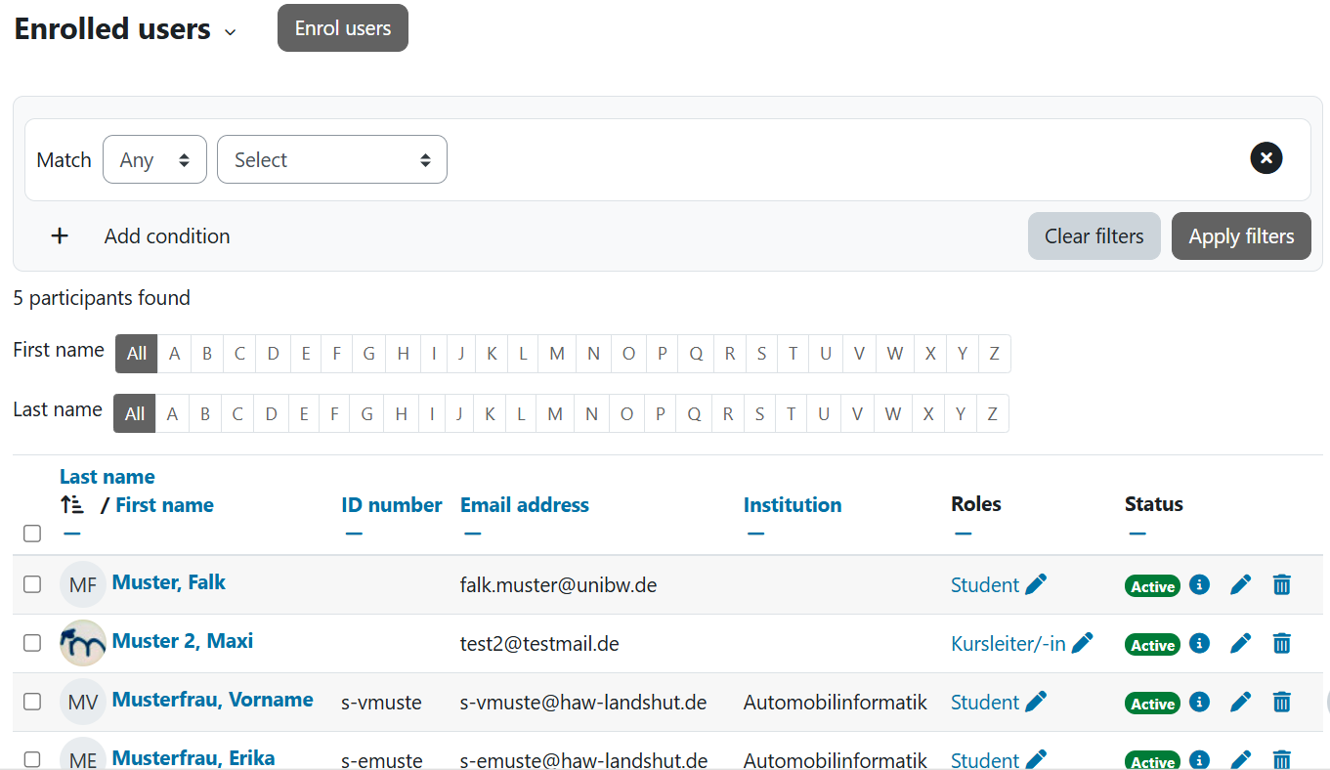
Task: Tick the select-all checkbox in the table header
Action: click(32, 534)
